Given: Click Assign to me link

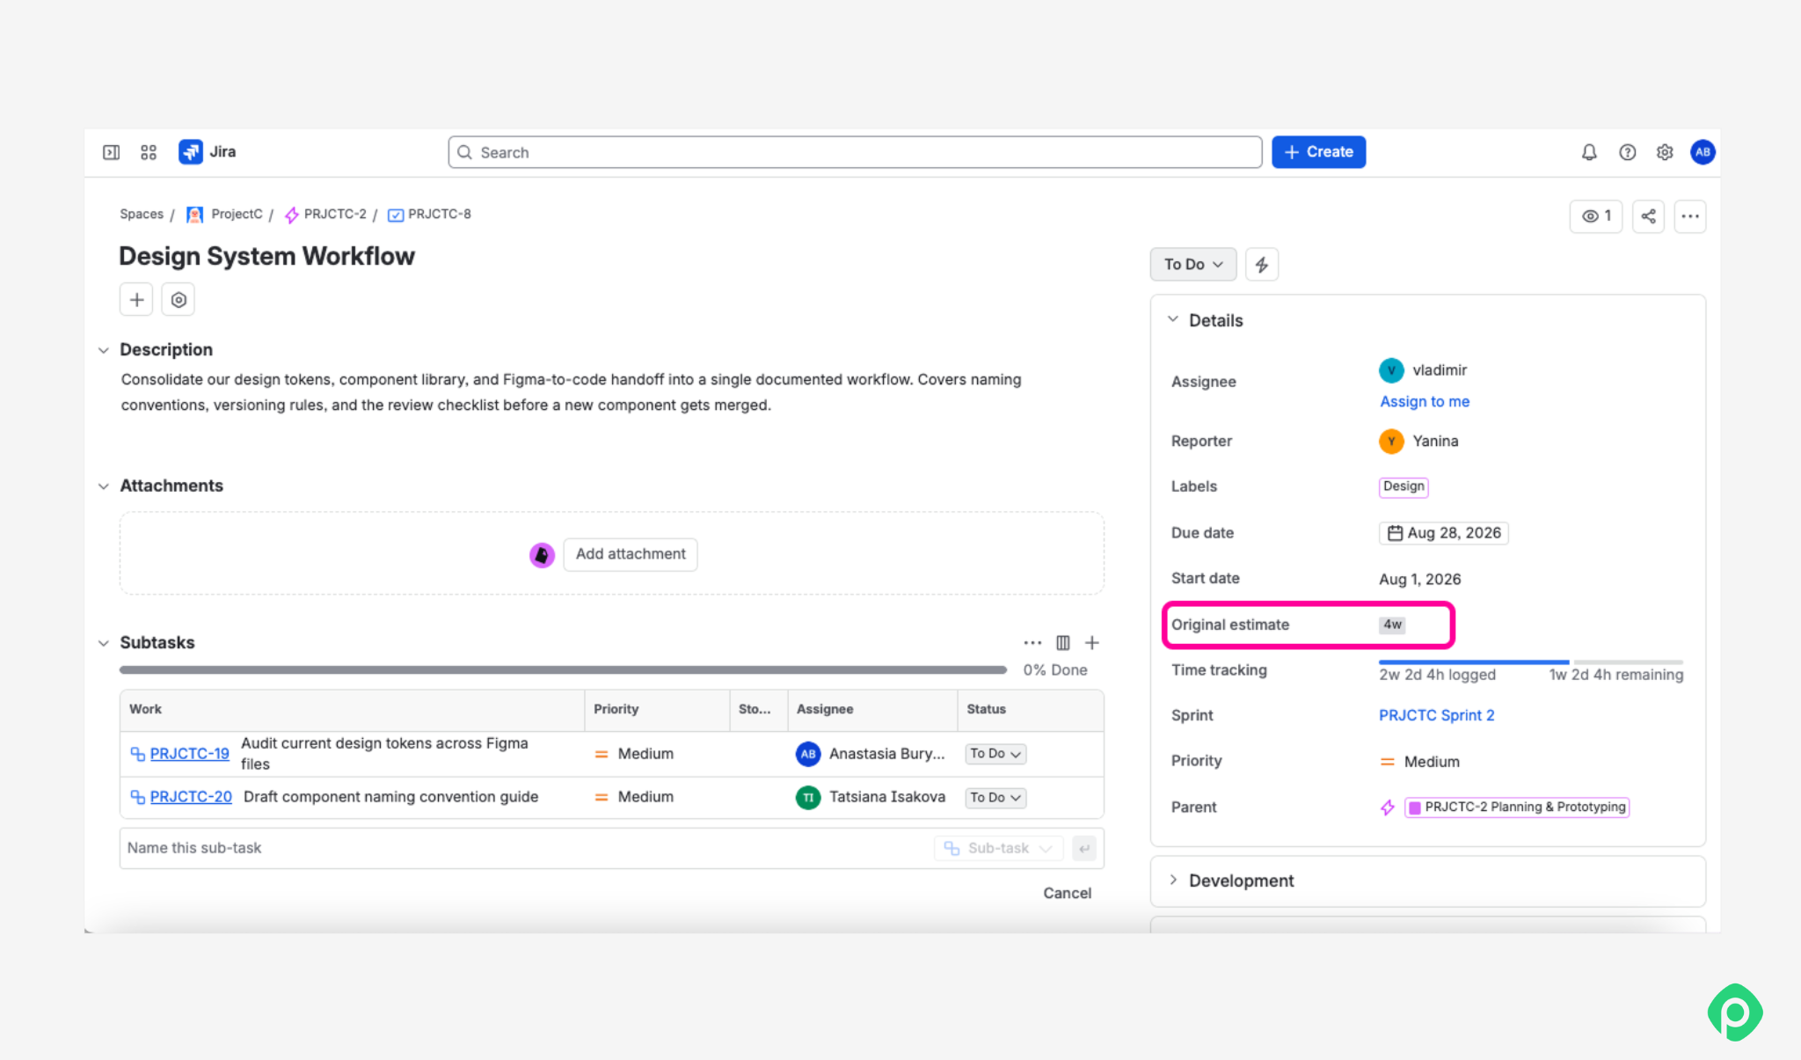Looking at the screenshot, I should click(x=1424, y=402).
